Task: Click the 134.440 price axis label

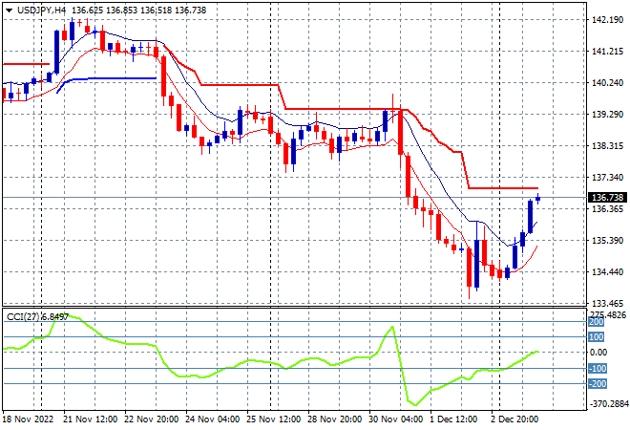Action: pyautogui.click(x=607, y=272)
